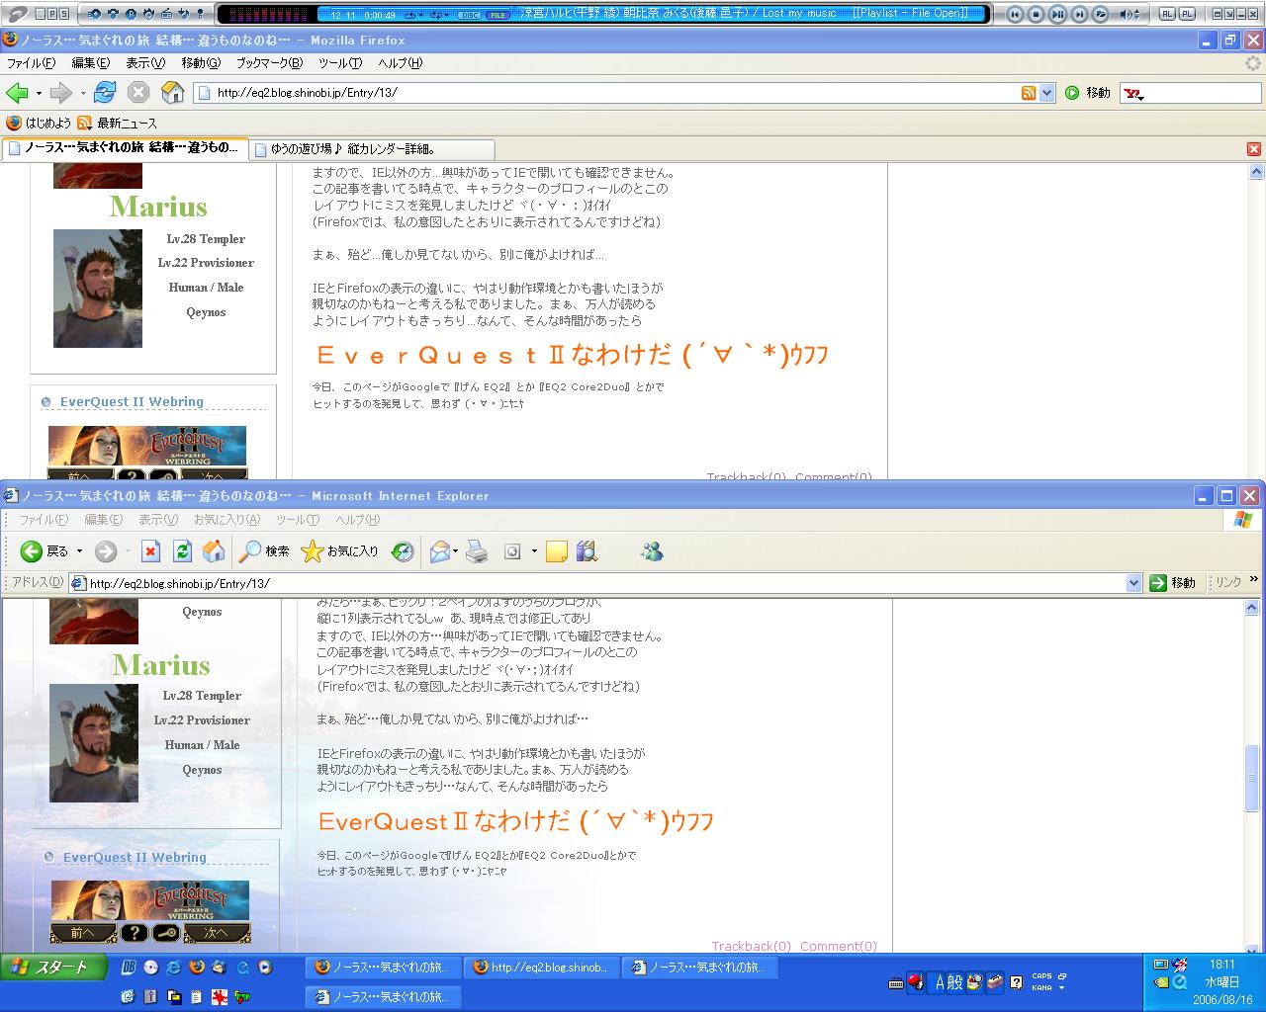The width and height of the screenshot is (1266, 1012).
Task: Open Firefox ツール menu
Action: [339, 63]
